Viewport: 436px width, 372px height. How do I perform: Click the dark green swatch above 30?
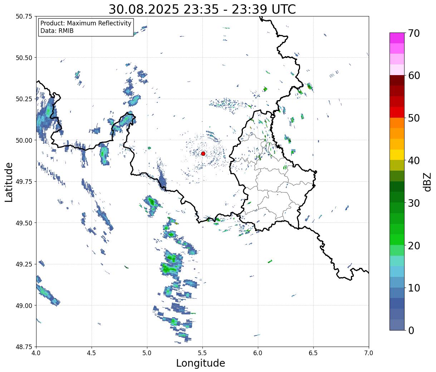coord(397,197)
